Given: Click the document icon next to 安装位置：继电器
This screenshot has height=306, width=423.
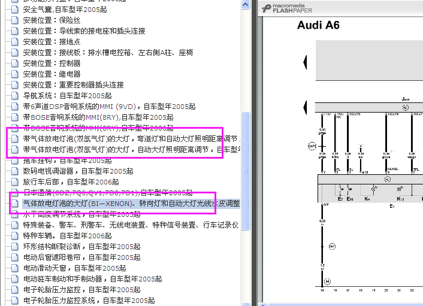Looking at the screenshot, I should click(x=15, y=74).
